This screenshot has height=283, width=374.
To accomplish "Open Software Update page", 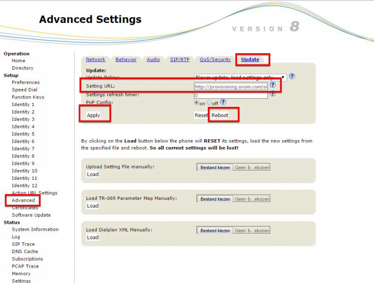I will pyautogui.click(x=31, y=215).
